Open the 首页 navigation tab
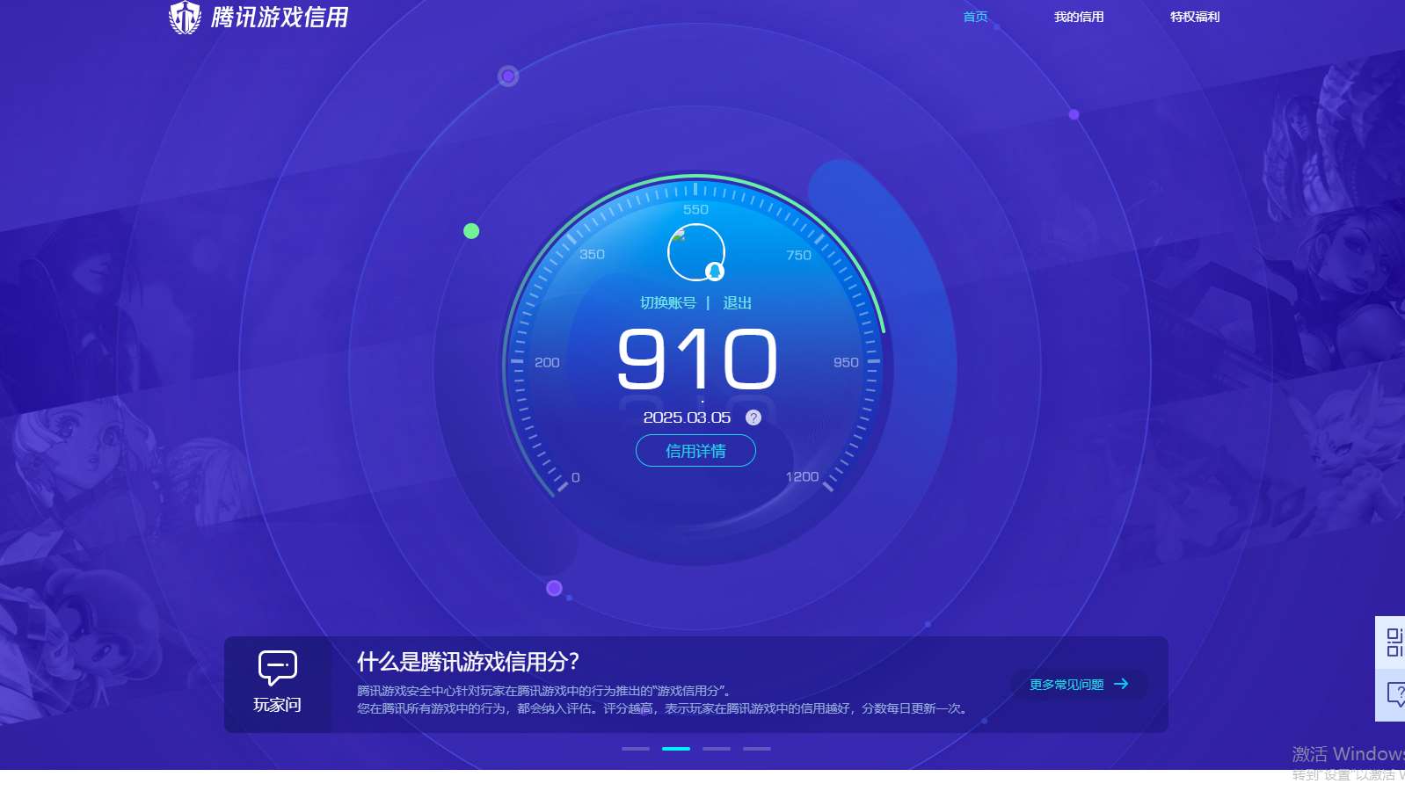1405x791 pixels. tap(975, 17)
